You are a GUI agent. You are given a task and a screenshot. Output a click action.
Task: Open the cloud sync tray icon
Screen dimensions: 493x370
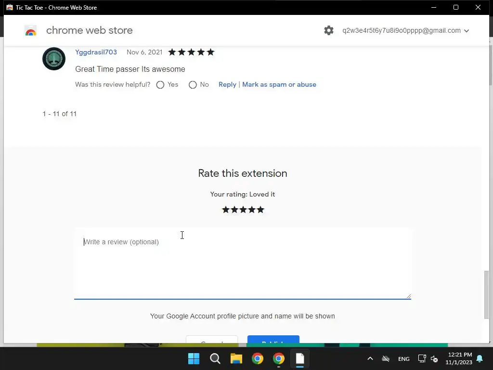point(386,358)
